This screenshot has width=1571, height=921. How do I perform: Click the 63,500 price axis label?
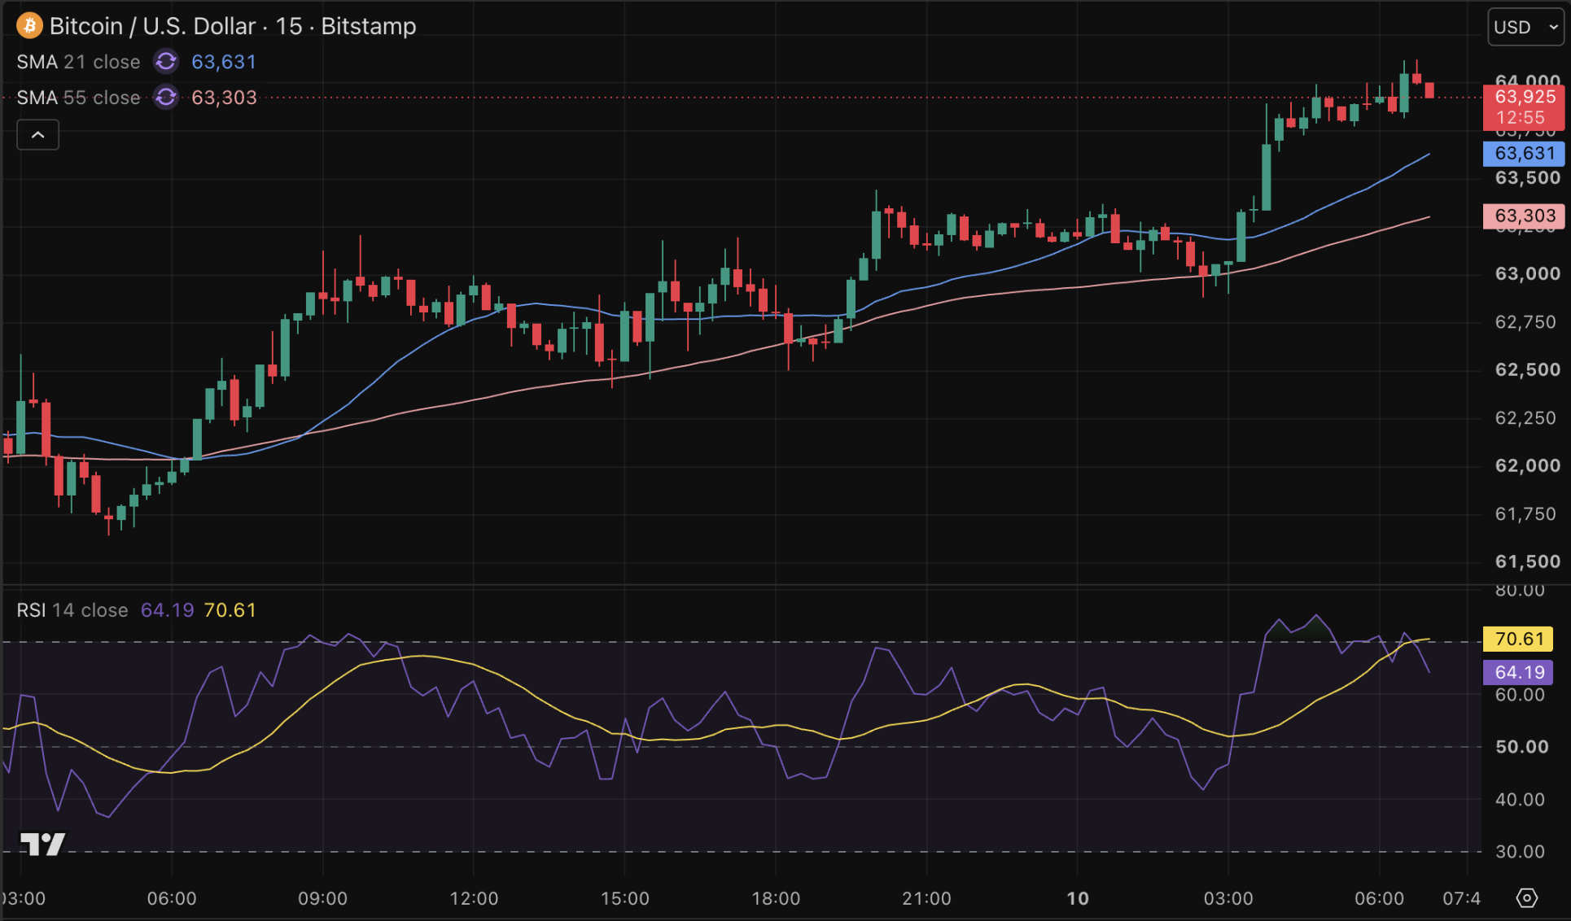[x=1528, y=177]
